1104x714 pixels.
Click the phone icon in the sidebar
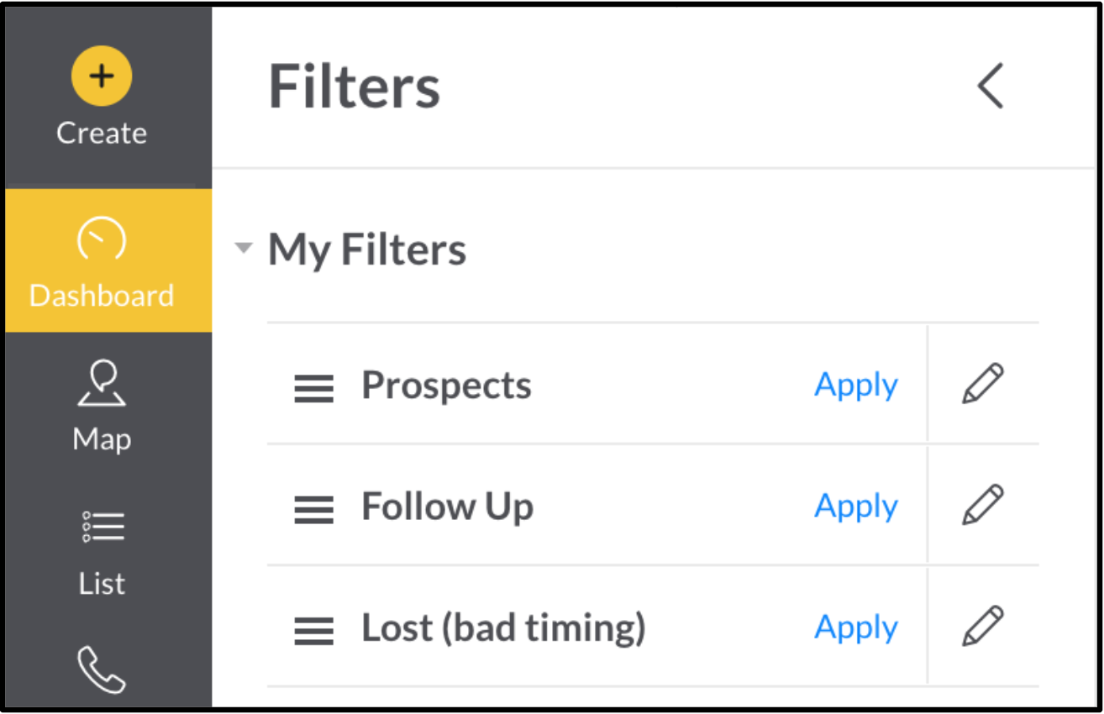[102, 669]
